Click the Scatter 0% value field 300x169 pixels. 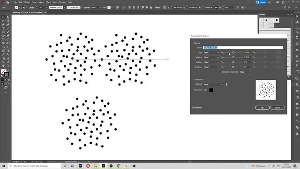pyautogui.click(x=247, y=62)
